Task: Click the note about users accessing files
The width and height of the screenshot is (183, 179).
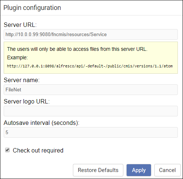Action: coord(77,49)
